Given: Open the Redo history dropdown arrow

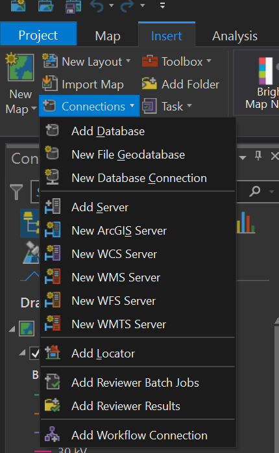Looking at the screenshot, I should 142,5.
